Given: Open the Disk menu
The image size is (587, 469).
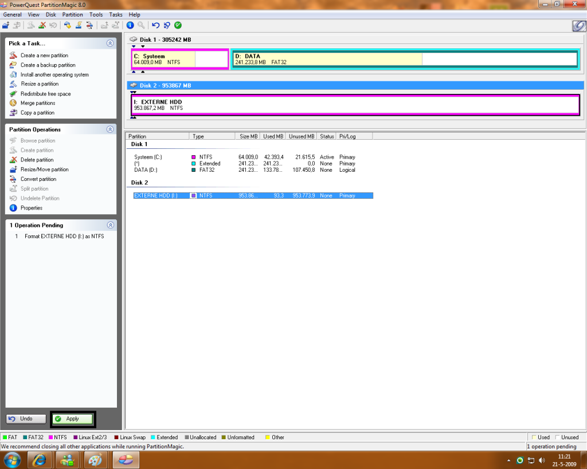Looking at the screenshot, I should [x=51, y=14].
